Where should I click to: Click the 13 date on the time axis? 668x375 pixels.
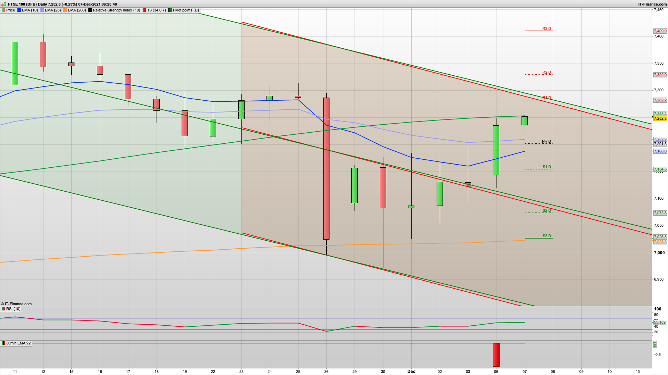pos(638,372)
